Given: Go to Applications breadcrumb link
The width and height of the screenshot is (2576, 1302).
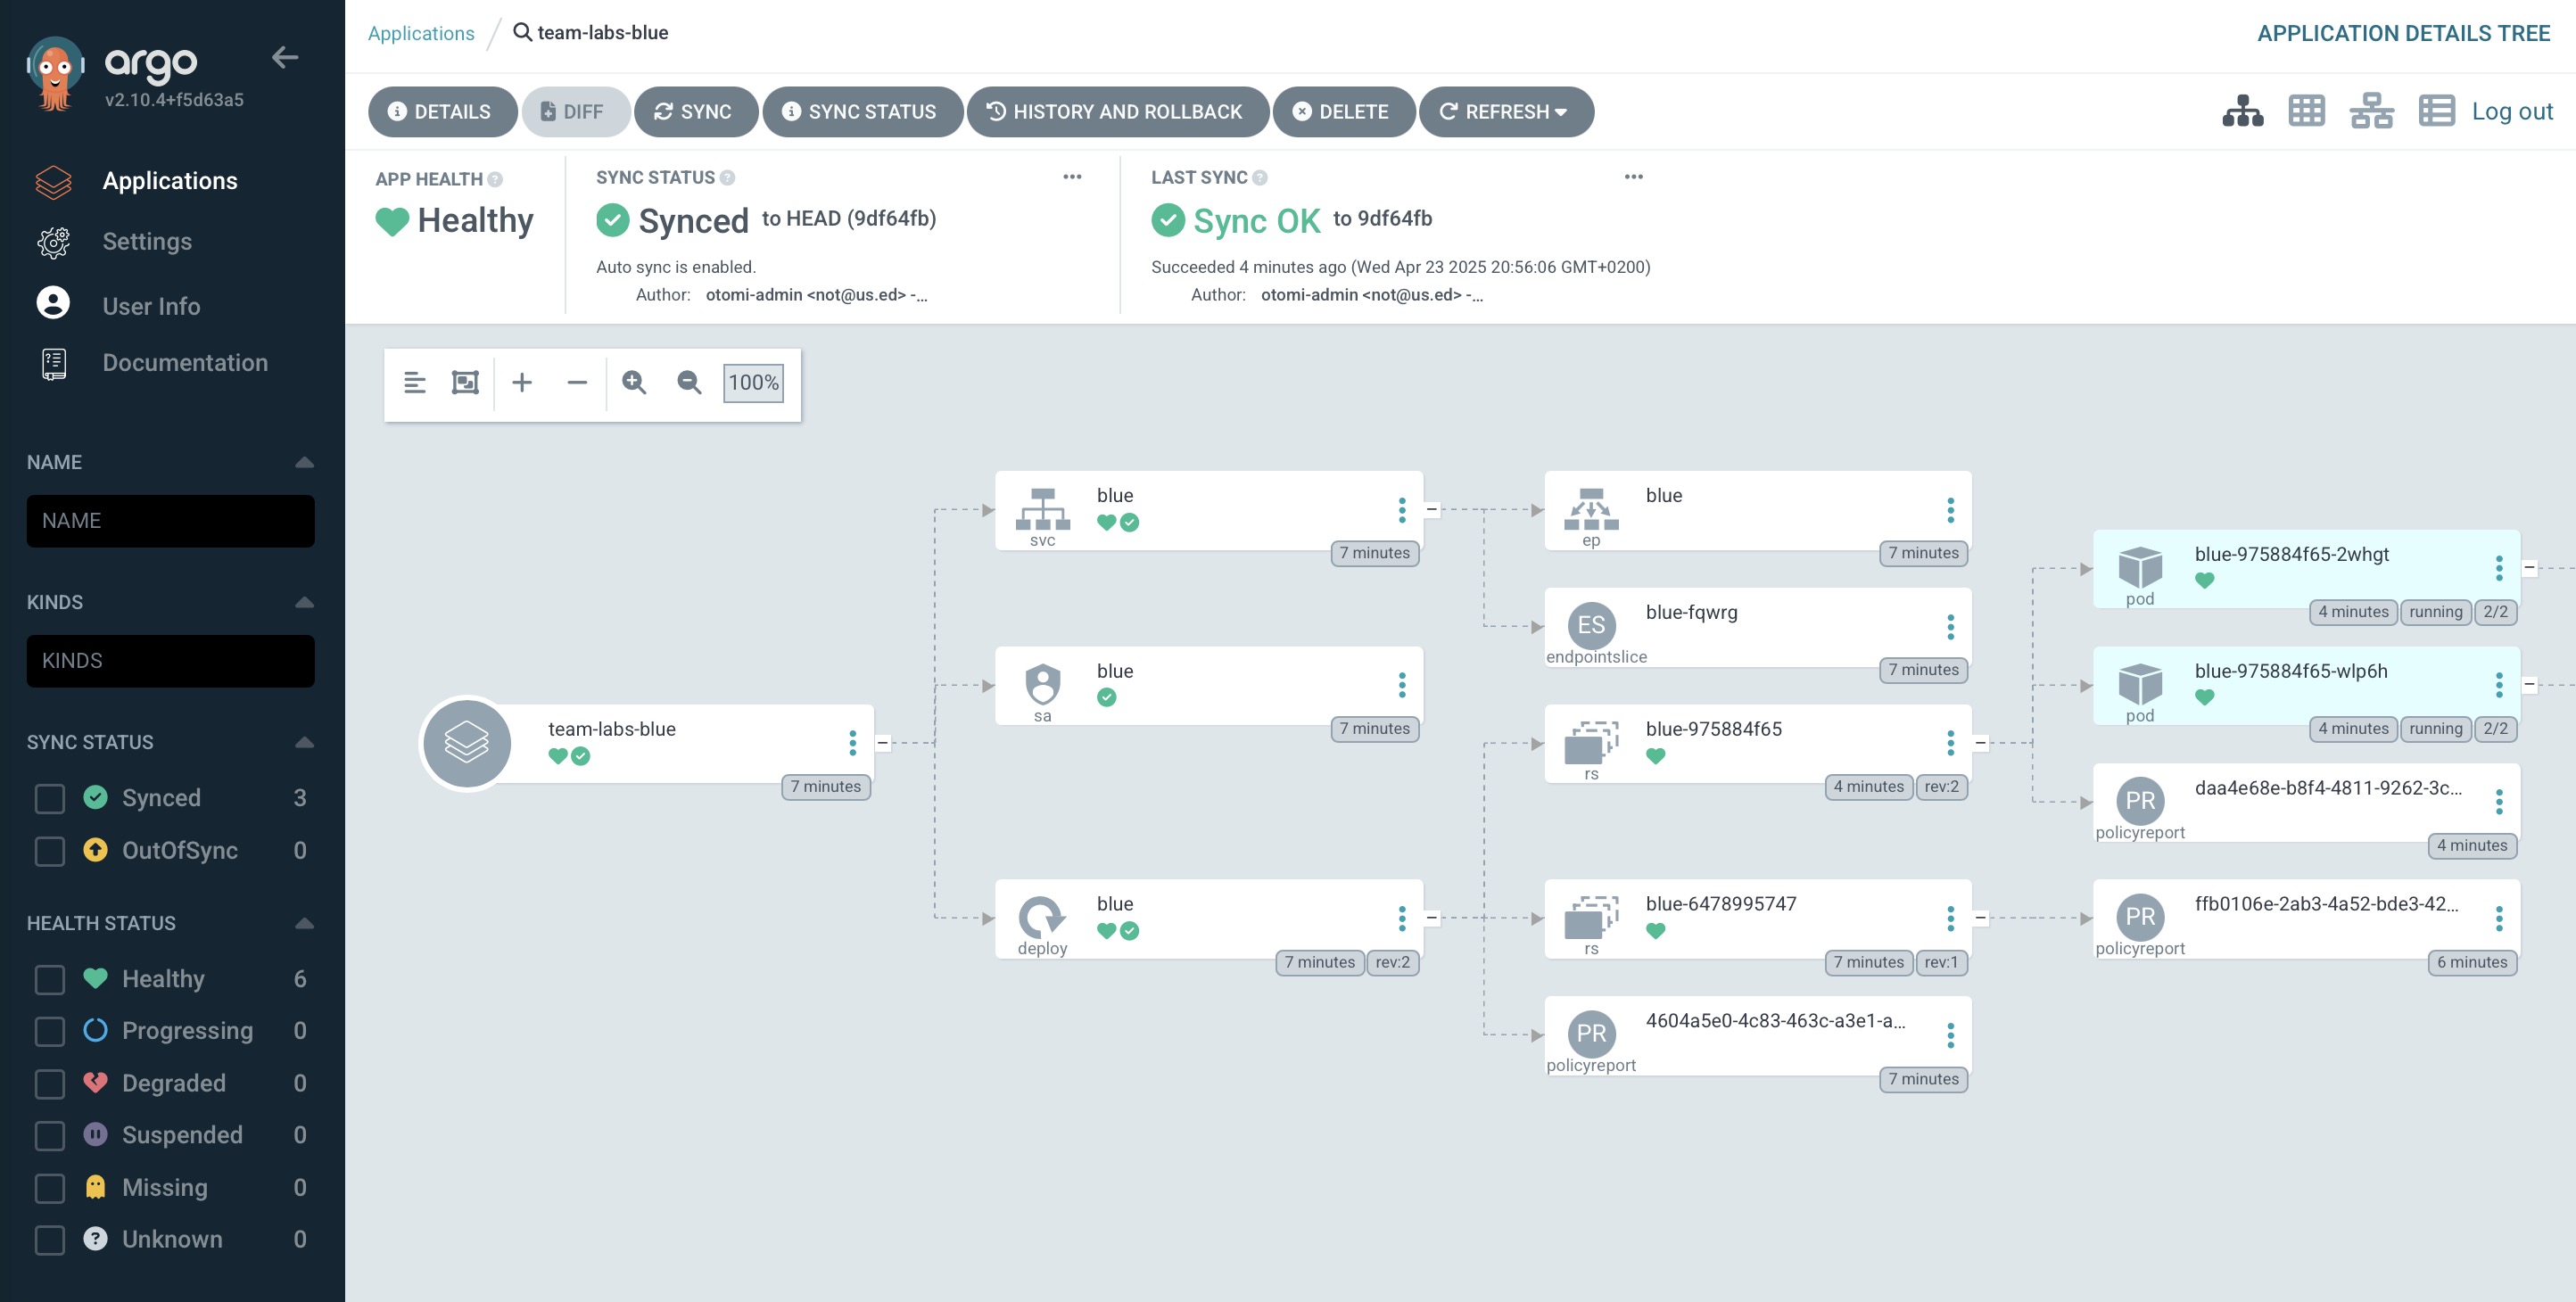Looking at the screenshot, I should [421, 33].
